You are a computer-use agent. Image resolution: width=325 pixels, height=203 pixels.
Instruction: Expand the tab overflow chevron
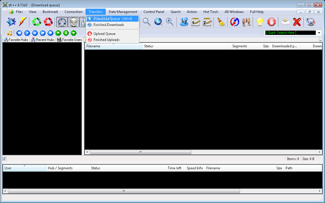(320, 40)
